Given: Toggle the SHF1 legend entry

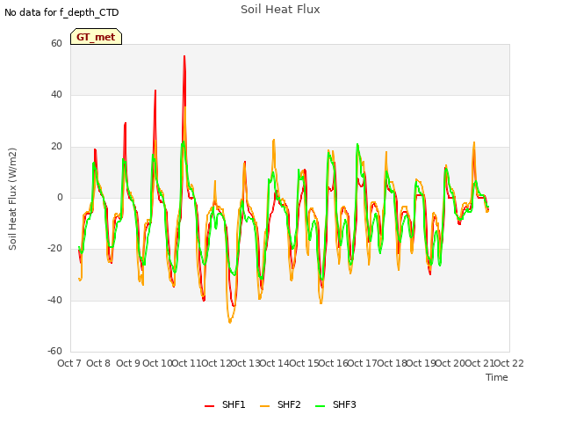Looking at the screenshot, I should (x=225, y=404).
